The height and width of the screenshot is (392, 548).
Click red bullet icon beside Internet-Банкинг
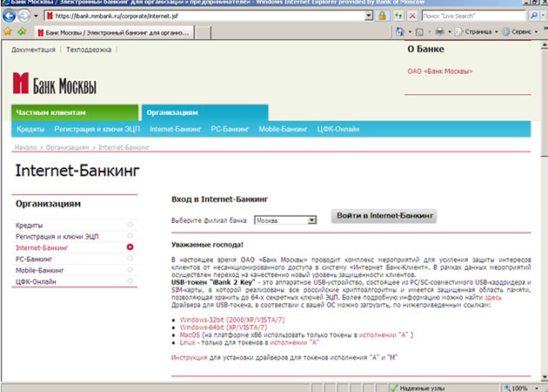pyautogui.click(x=130, y=247)
